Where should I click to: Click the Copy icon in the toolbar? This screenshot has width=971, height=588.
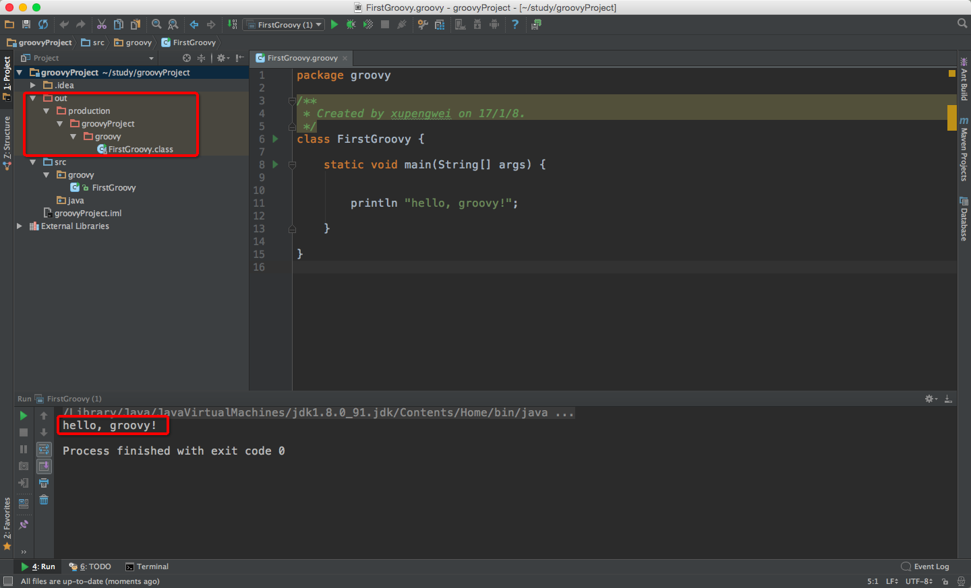click(119, 24)
